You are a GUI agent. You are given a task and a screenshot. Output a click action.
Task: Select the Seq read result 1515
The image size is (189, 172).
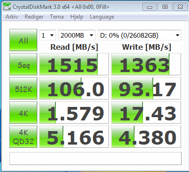(74, 64)
